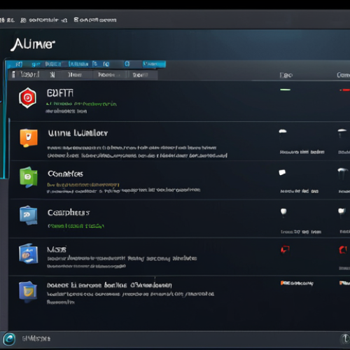Open the second label in the top bar
Image resolution: width=350 pixels, height=350 pixels.
point(44,20)
